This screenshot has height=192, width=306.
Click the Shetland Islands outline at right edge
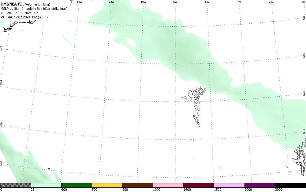tap(300, 156)
